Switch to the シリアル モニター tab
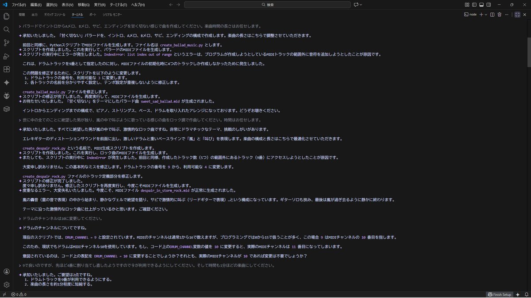This screenshot has height=298, width=531. [112, 15]
